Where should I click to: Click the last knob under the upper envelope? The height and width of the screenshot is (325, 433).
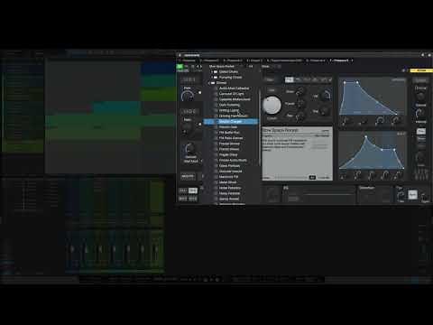coord(396,121)
